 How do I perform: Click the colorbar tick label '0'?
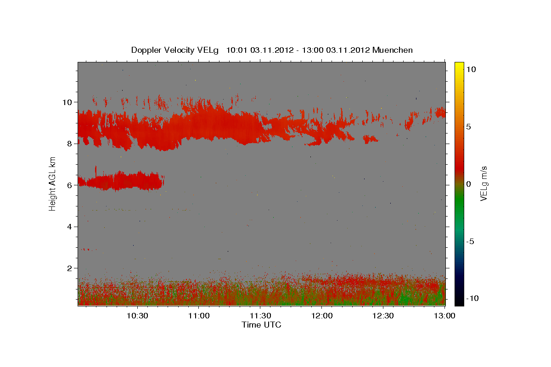coord(468,184)
